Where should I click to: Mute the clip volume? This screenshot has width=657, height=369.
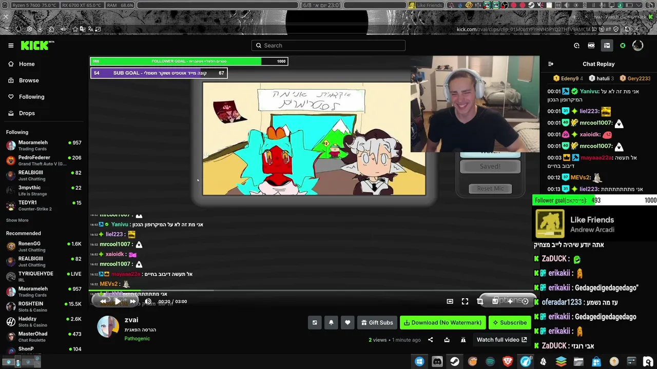pyautogui.click(x=148, y=301)
